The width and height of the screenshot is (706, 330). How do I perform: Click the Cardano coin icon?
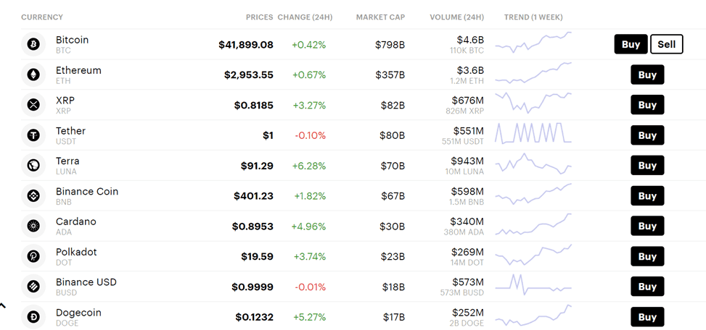tap(33, 227)
